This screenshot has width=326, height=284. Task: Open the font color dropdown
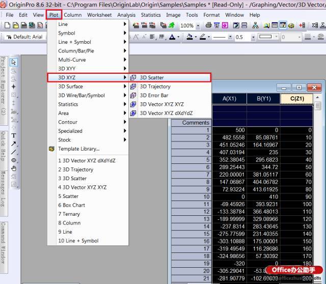tap(178, 37)
